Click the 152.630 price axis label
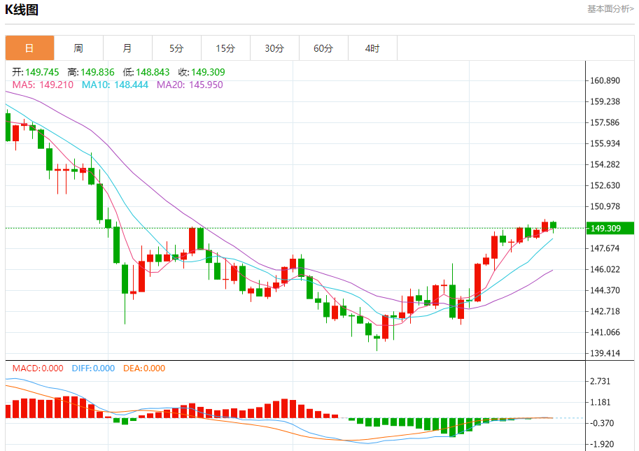 tap(605, 185)
